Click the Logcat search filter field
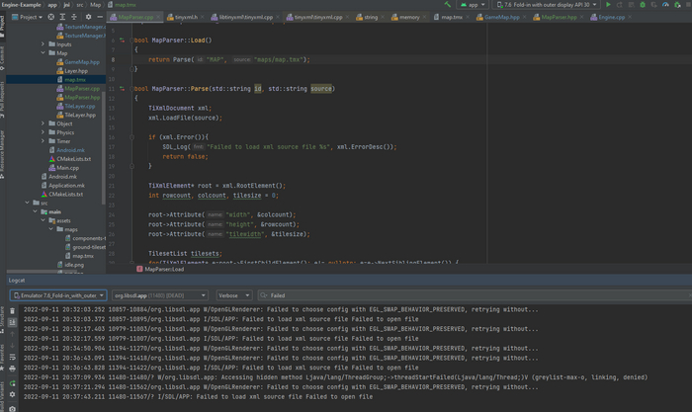The width and height of the screenshot is (692, 412). (x=395, y=294)
